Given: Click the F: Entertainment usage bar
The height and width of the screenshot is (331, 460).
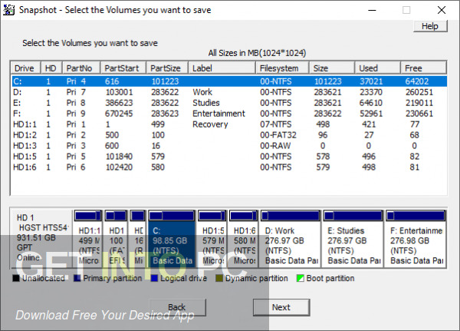Looking at the screenshot, I should point(416,216).
